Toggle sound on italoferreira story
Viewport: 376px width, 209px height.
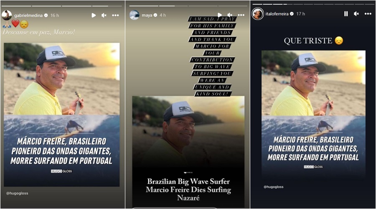coord(356,14)
